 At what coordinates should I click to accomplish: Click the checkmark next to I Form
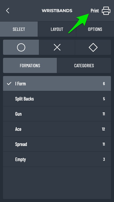[9, 84]
